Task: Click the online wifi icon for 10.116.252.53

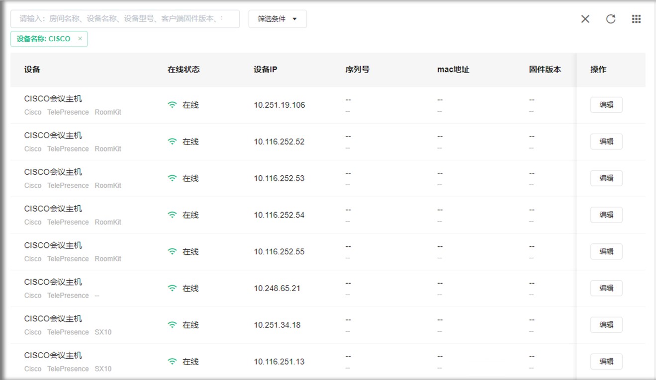Action: pyautogui.click(x=172, y=178)
